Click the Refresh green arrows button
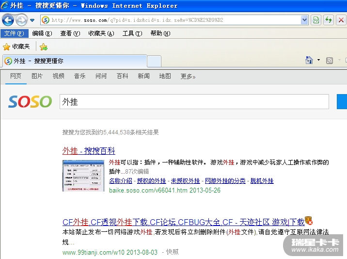This screenshot has height=259, width=347. [x=329, y=20]
